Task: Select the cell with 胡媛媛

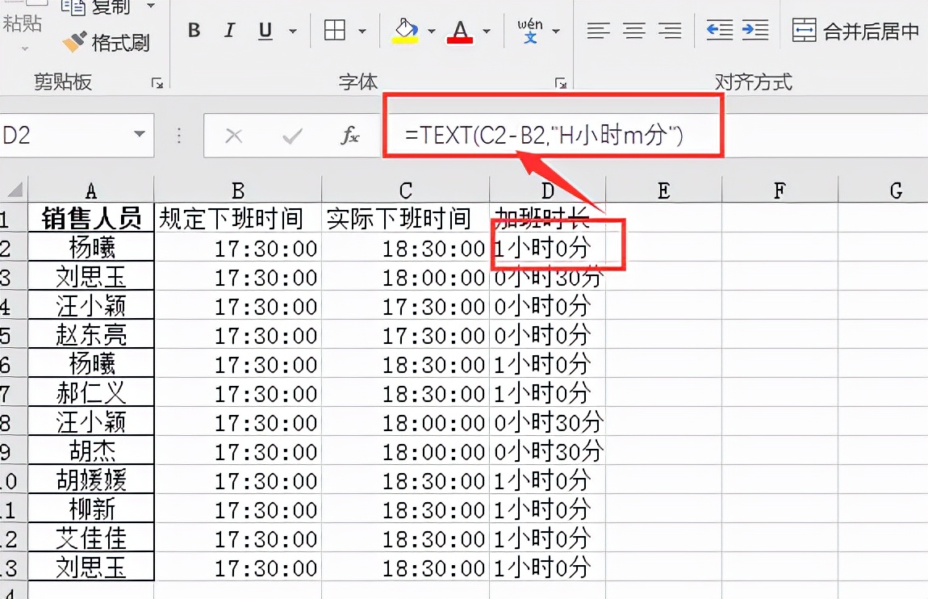Action: click(91, 480)
